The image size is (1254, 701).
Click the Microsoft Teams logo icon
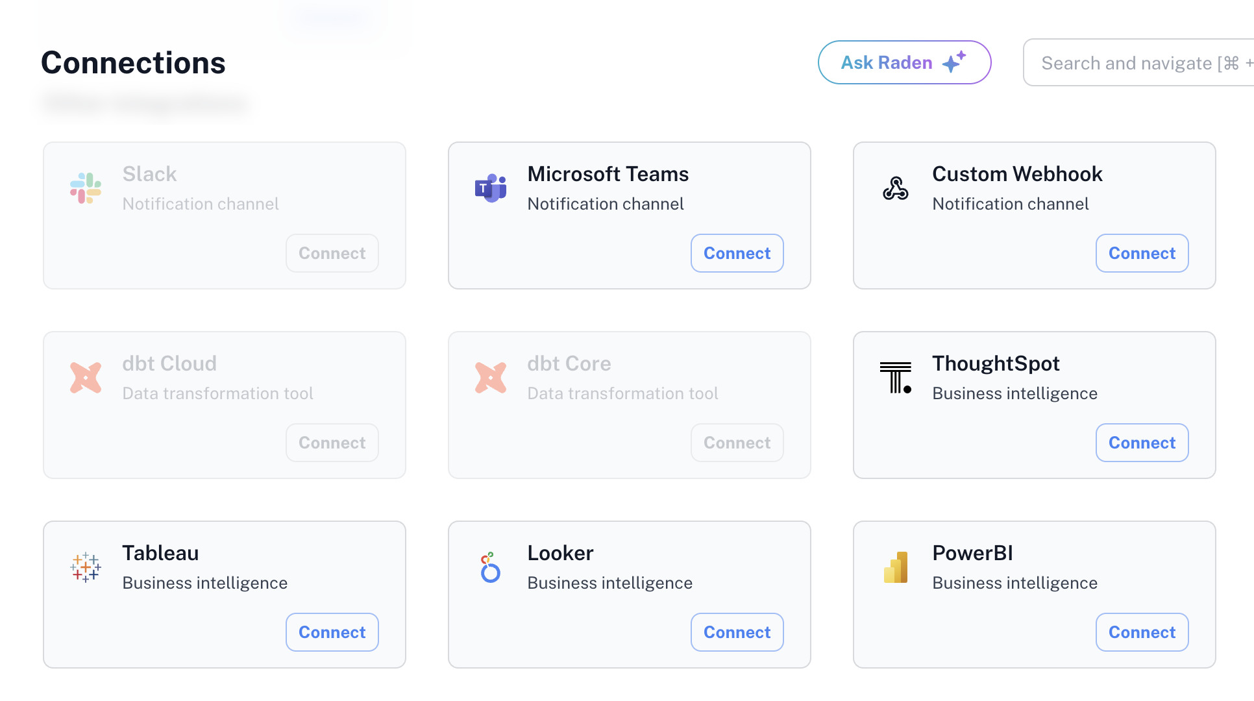point(490,188)
